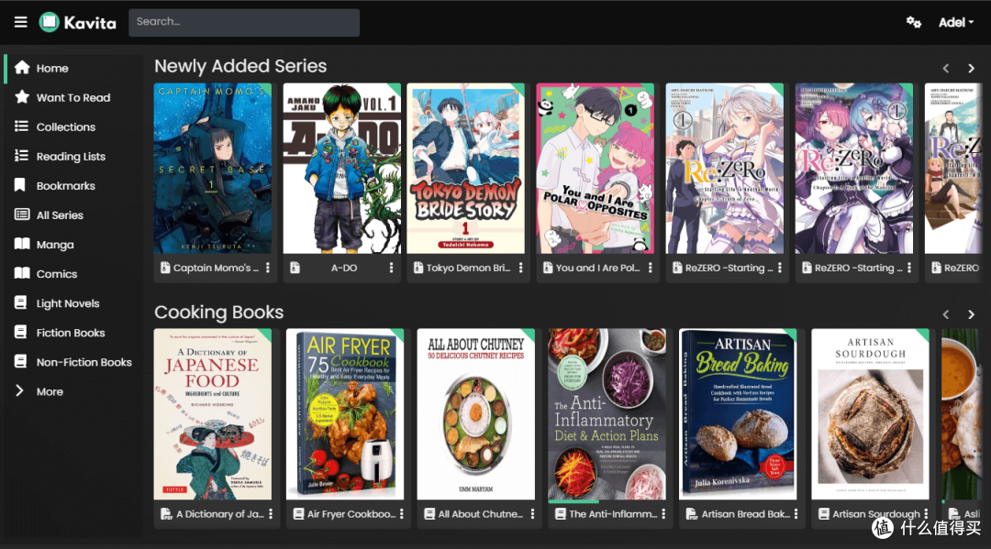Click file format icon beside Captain Momo's title

165,268
